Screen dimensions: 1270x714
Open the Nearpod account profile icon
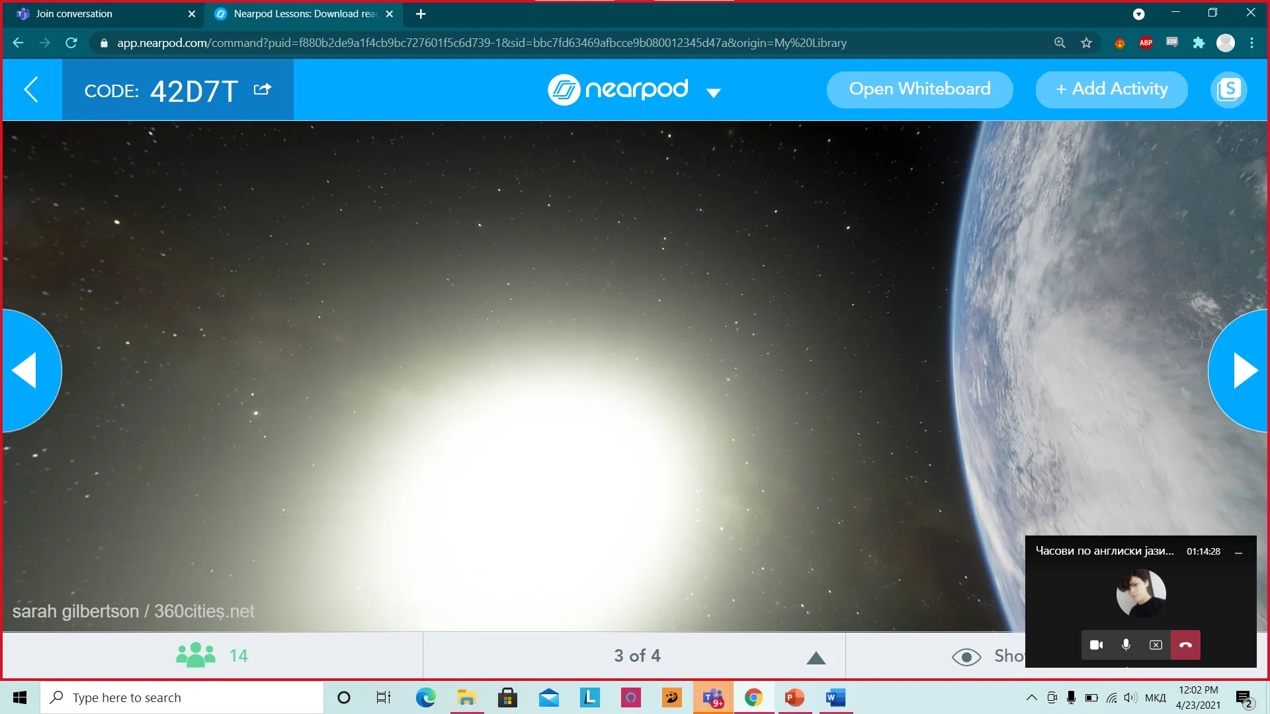pos(1228,89)
